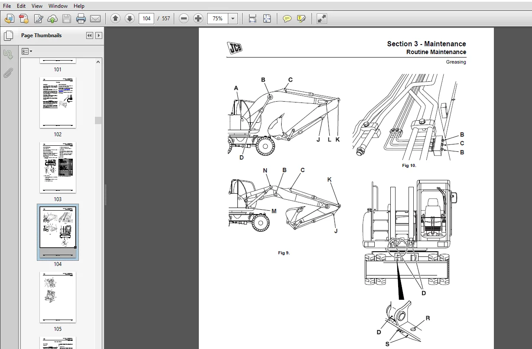Viewport: 532px width, 349px height.
Task: Click the Print icon
Action: pos(81,19)
